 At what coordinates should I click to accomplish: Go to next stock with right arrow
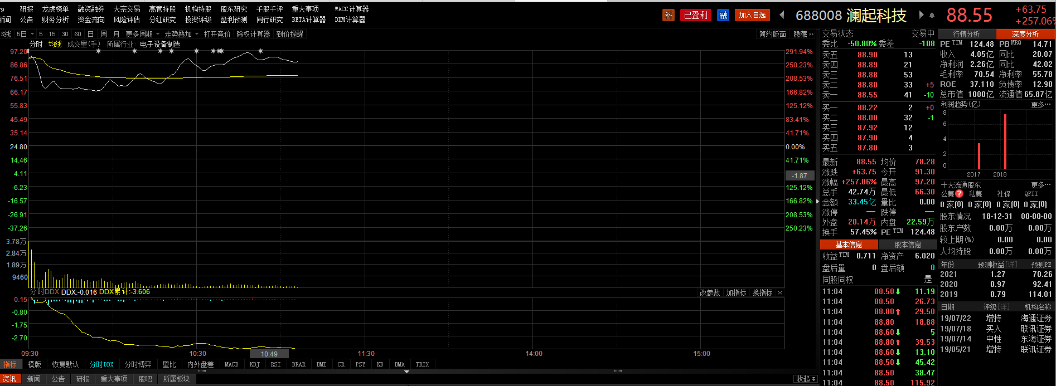tap(921, 15)
